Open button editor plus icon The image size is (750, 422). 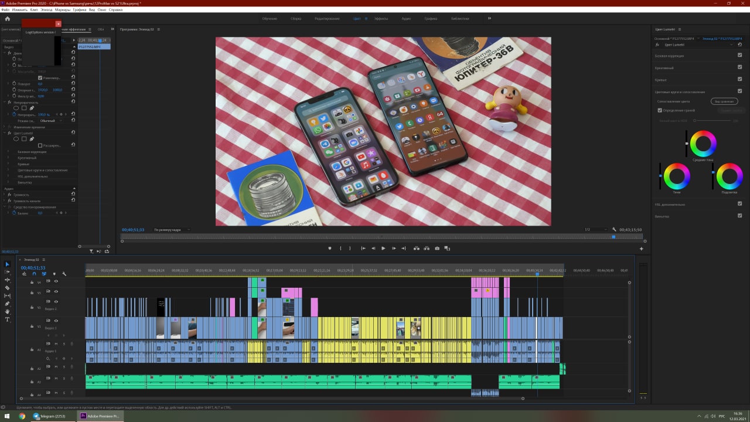pos(641,249)
